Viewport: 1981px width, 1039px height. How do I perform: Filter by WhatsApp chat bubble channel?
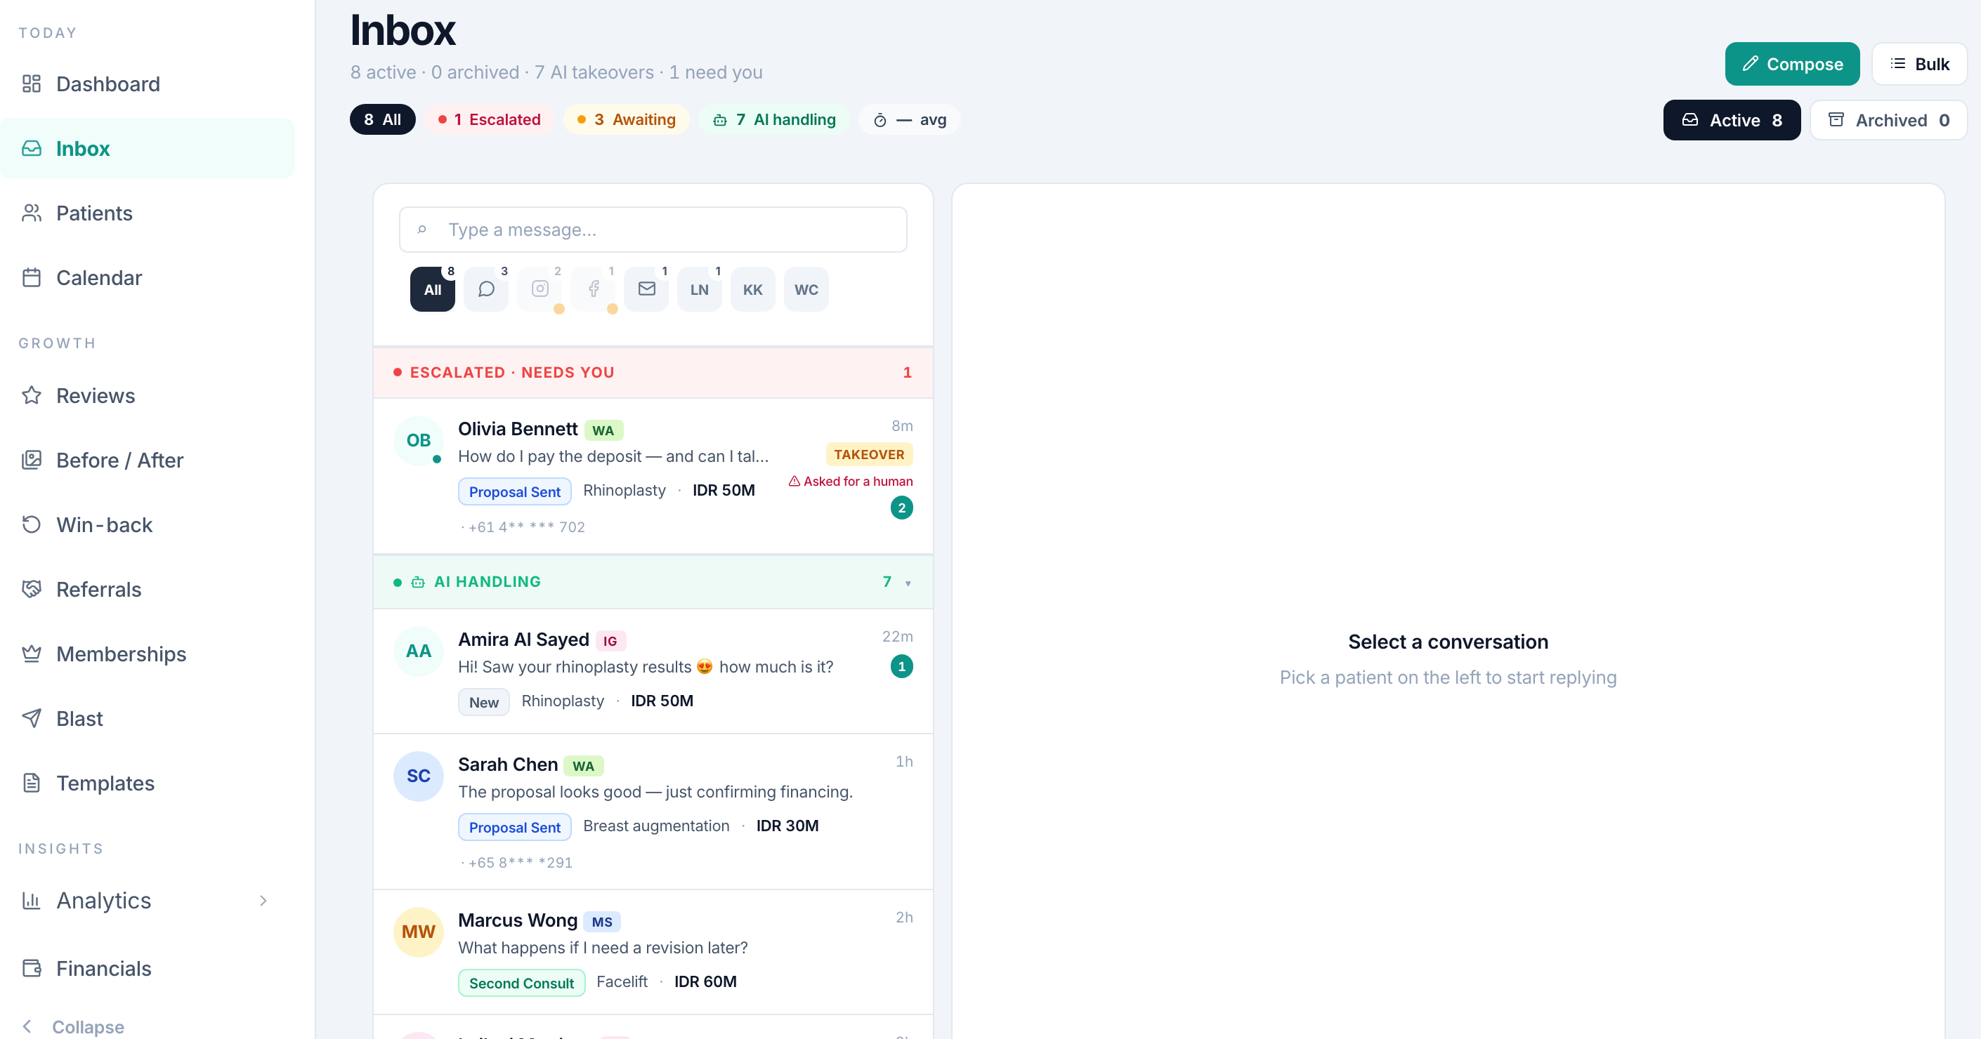pyautogui.click(x=486, y=290)
